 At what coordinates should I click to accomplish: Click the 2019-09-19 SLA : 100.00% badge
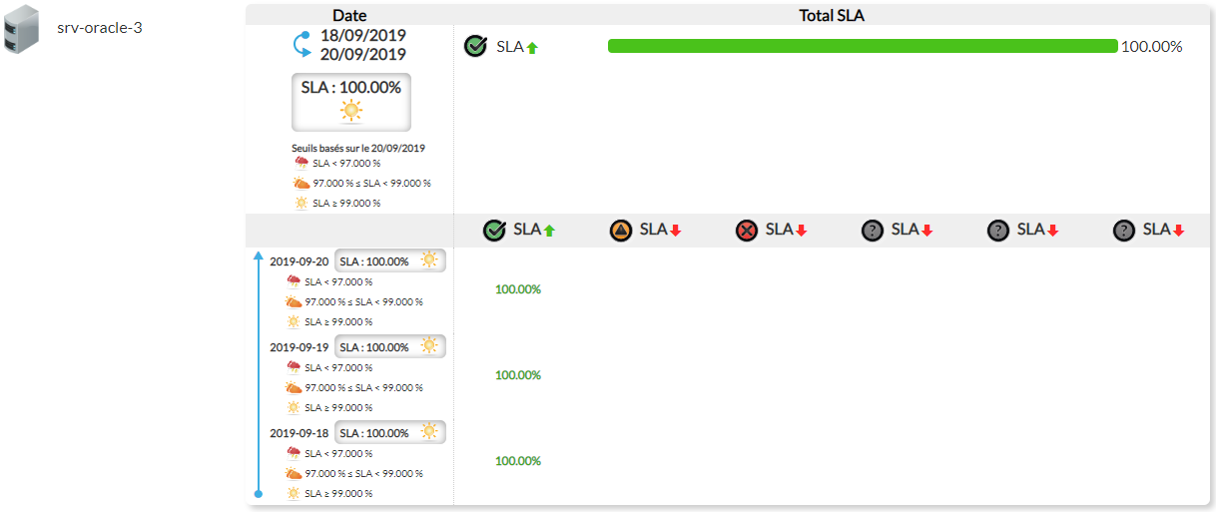389,346
